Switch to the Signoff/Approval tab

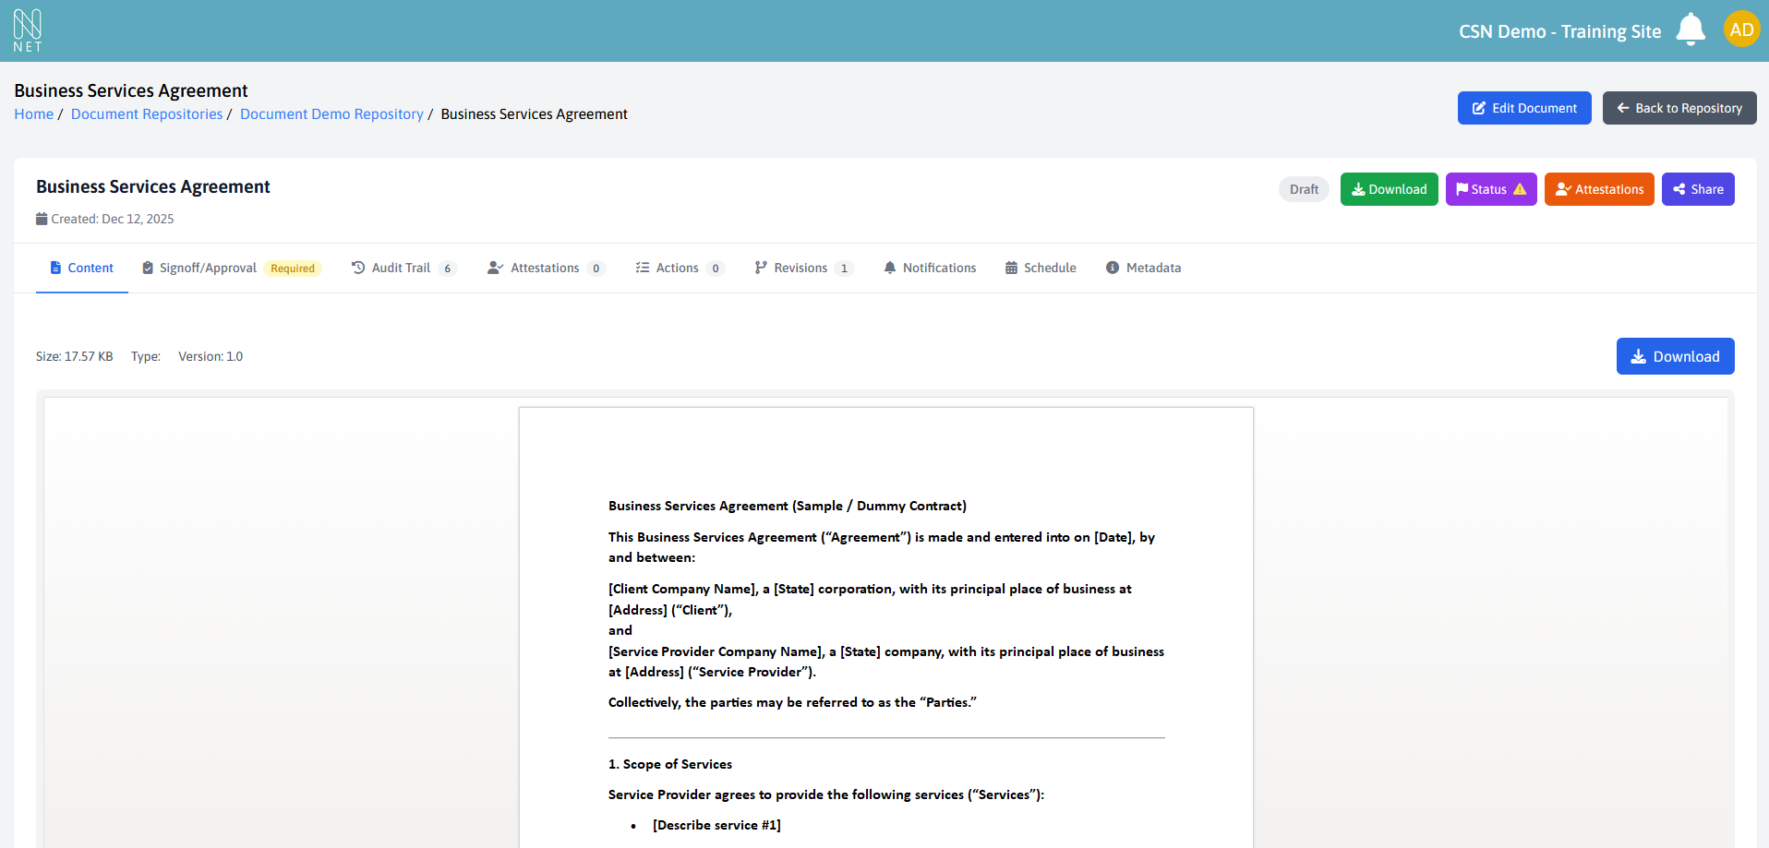tap(209, 268)
